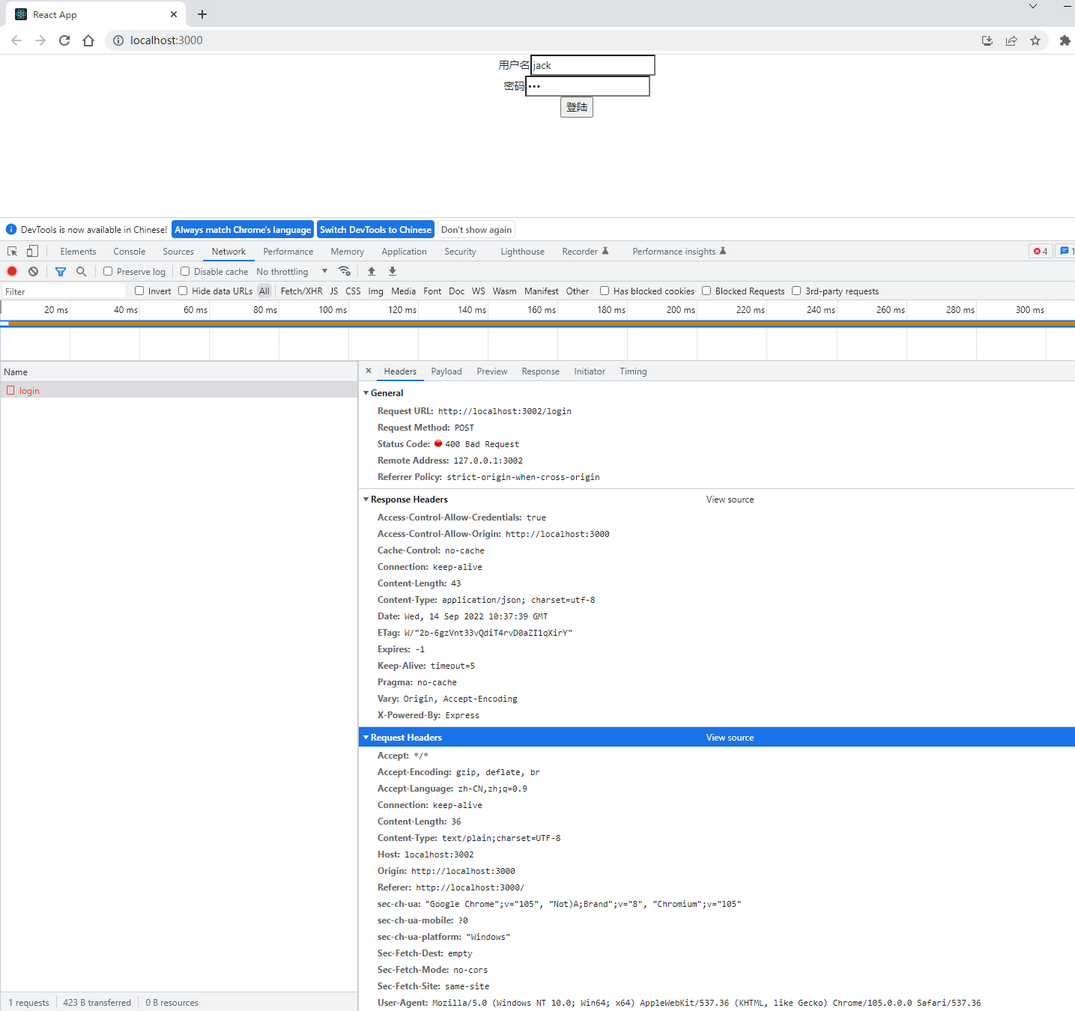This screenshot has width=1075, height=1011.
Task: Click the Name column header
Action: point(179,371)
